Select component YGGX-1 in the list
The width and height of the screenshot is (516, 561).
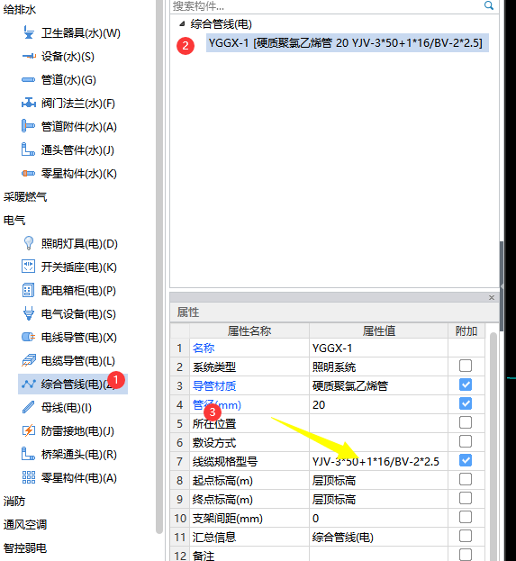tap(347, 43)
